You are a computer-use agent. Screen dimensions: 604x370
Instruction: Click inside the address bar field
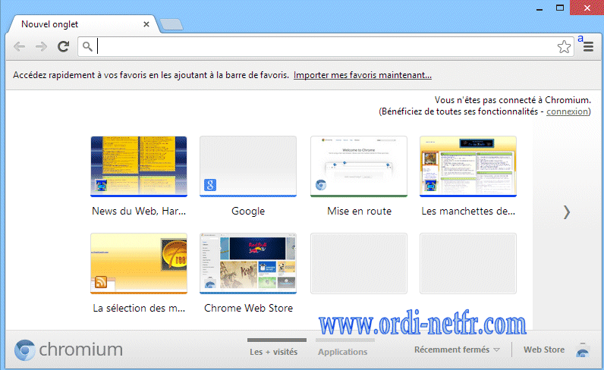coord(326,47)
